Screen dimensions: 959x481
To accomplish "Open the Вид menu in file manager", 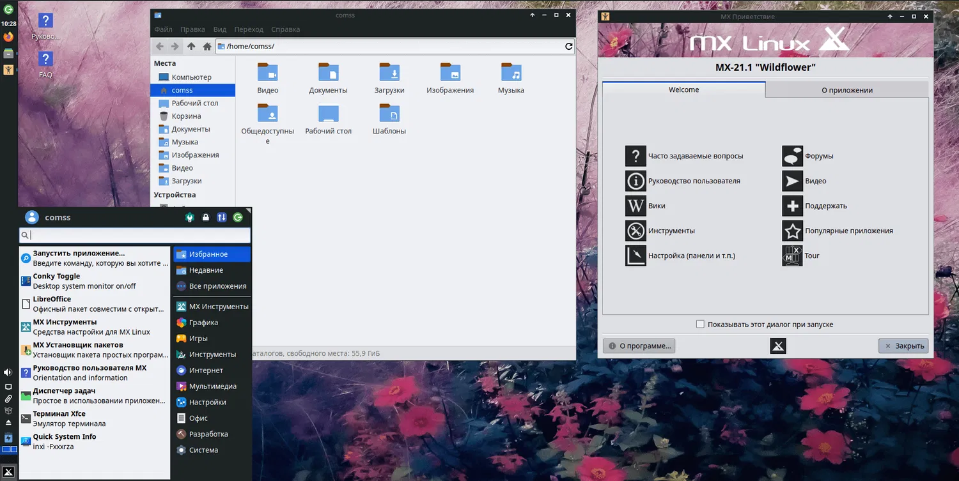I will pyautogui.click(x=219, y=29).
